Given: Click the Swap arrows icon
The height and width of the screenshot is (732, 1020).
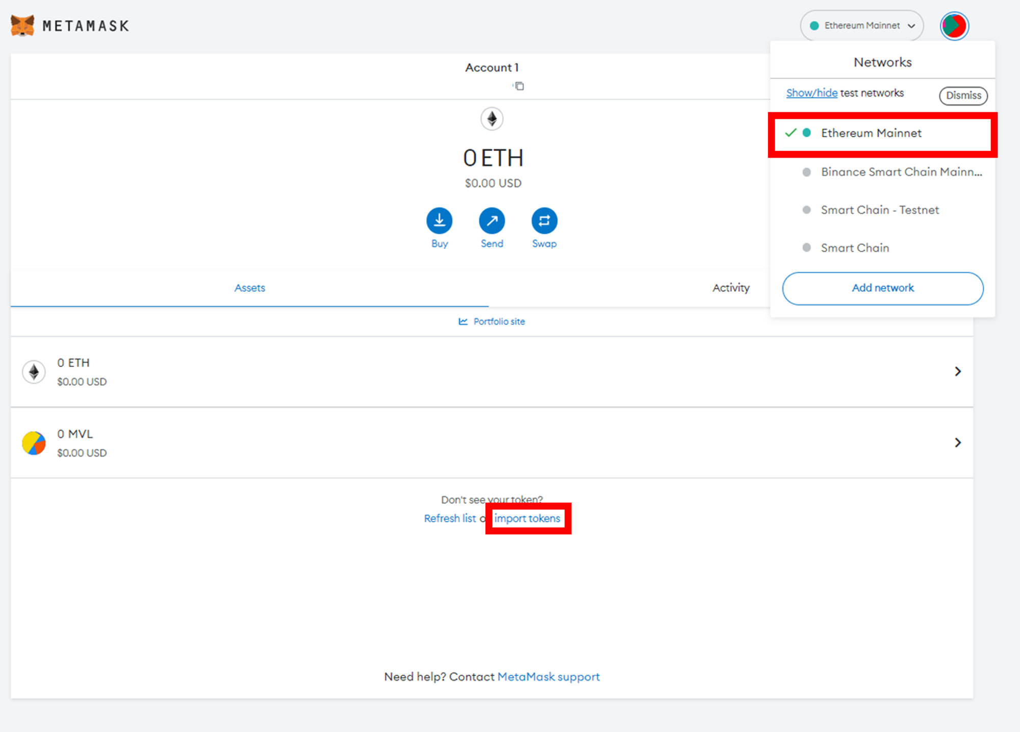Looking at the screenshot, I should tap(544, 221).
